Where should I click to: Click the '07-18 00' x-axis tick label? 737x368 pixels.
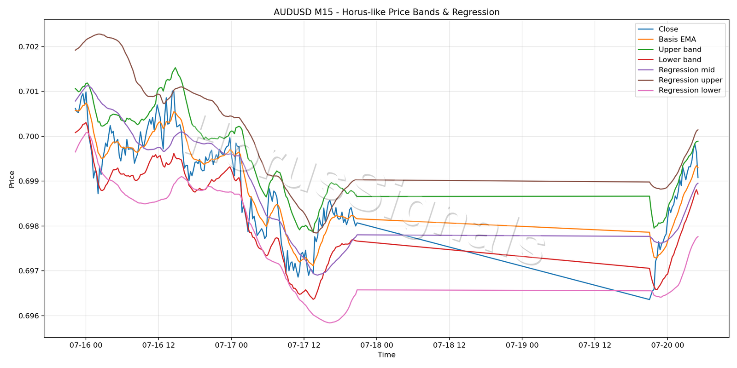[377, 345]
